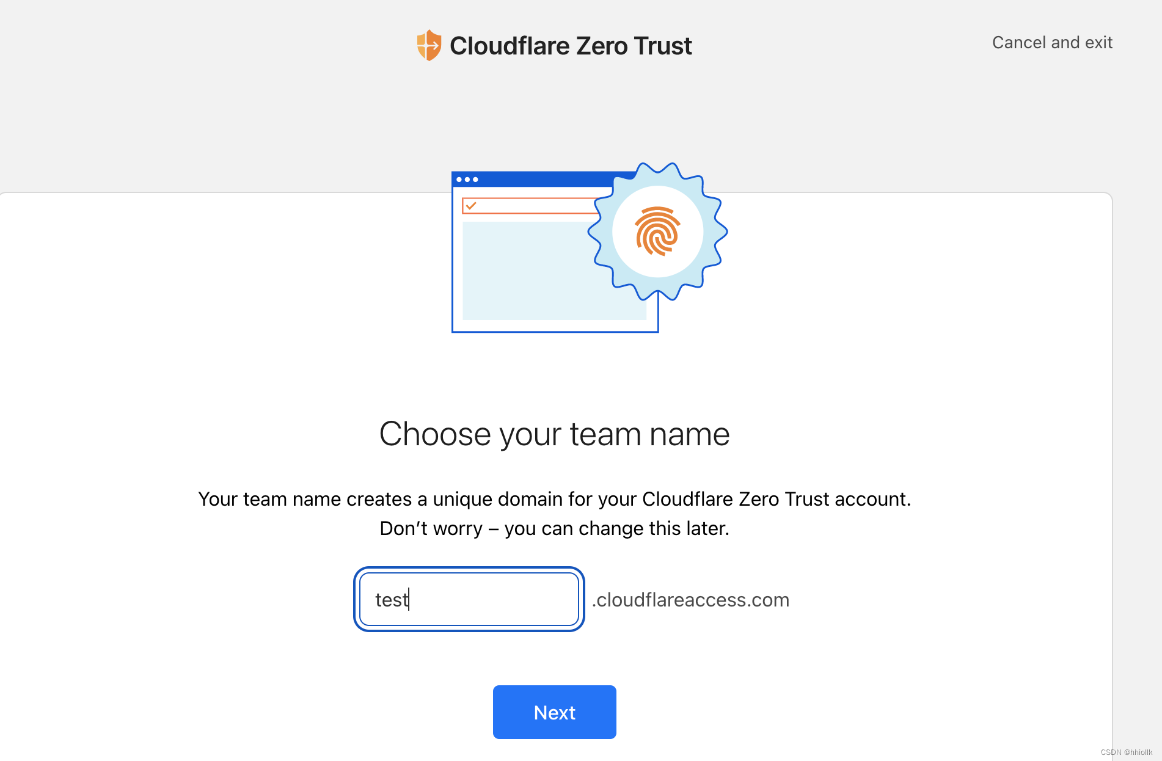Click the team name description paragraph
1162x761 pixels.
tap(555, 514)
